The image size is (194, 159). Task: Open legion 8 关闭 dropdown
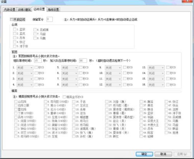(70, 85)
